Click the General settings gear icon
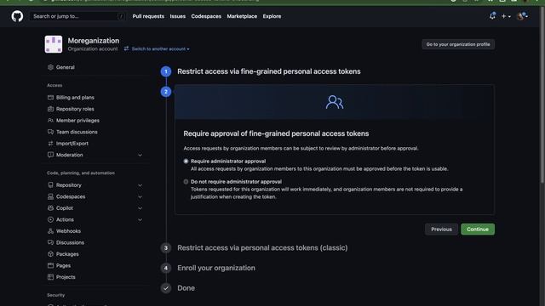The height and width of the screenshot is (306, 545). [50, 67]
